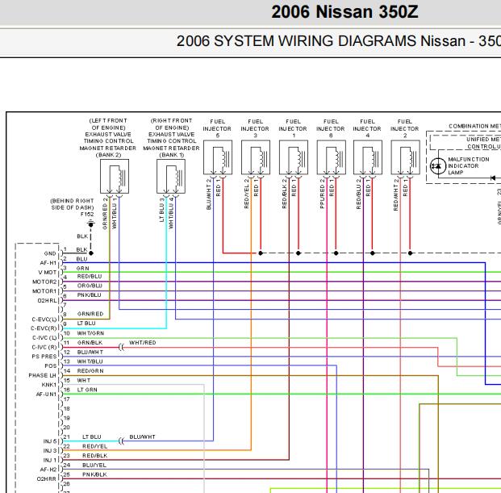Image resolution: width=501 pixels, height=493 pixels.
Task: Click the Fuel Injector 1 coil symbol
Action: tap(294, 157)
